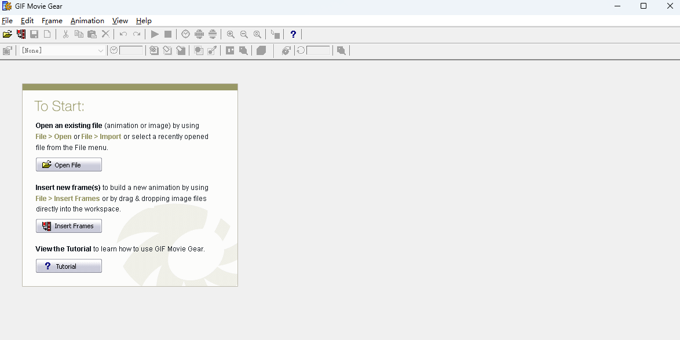Expand the [None] dropdown list
The width and height of the screenshot is (680, 340).
click(x=100, y=50)
